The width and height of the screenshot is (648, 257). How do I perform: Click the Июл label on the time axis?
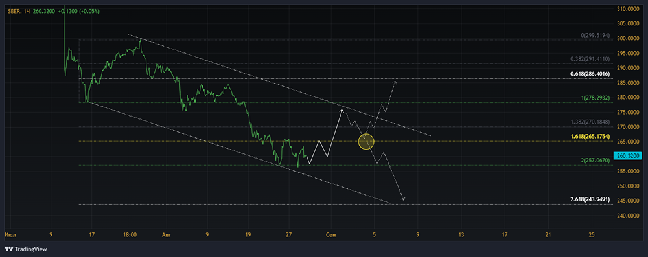[10, 235]
